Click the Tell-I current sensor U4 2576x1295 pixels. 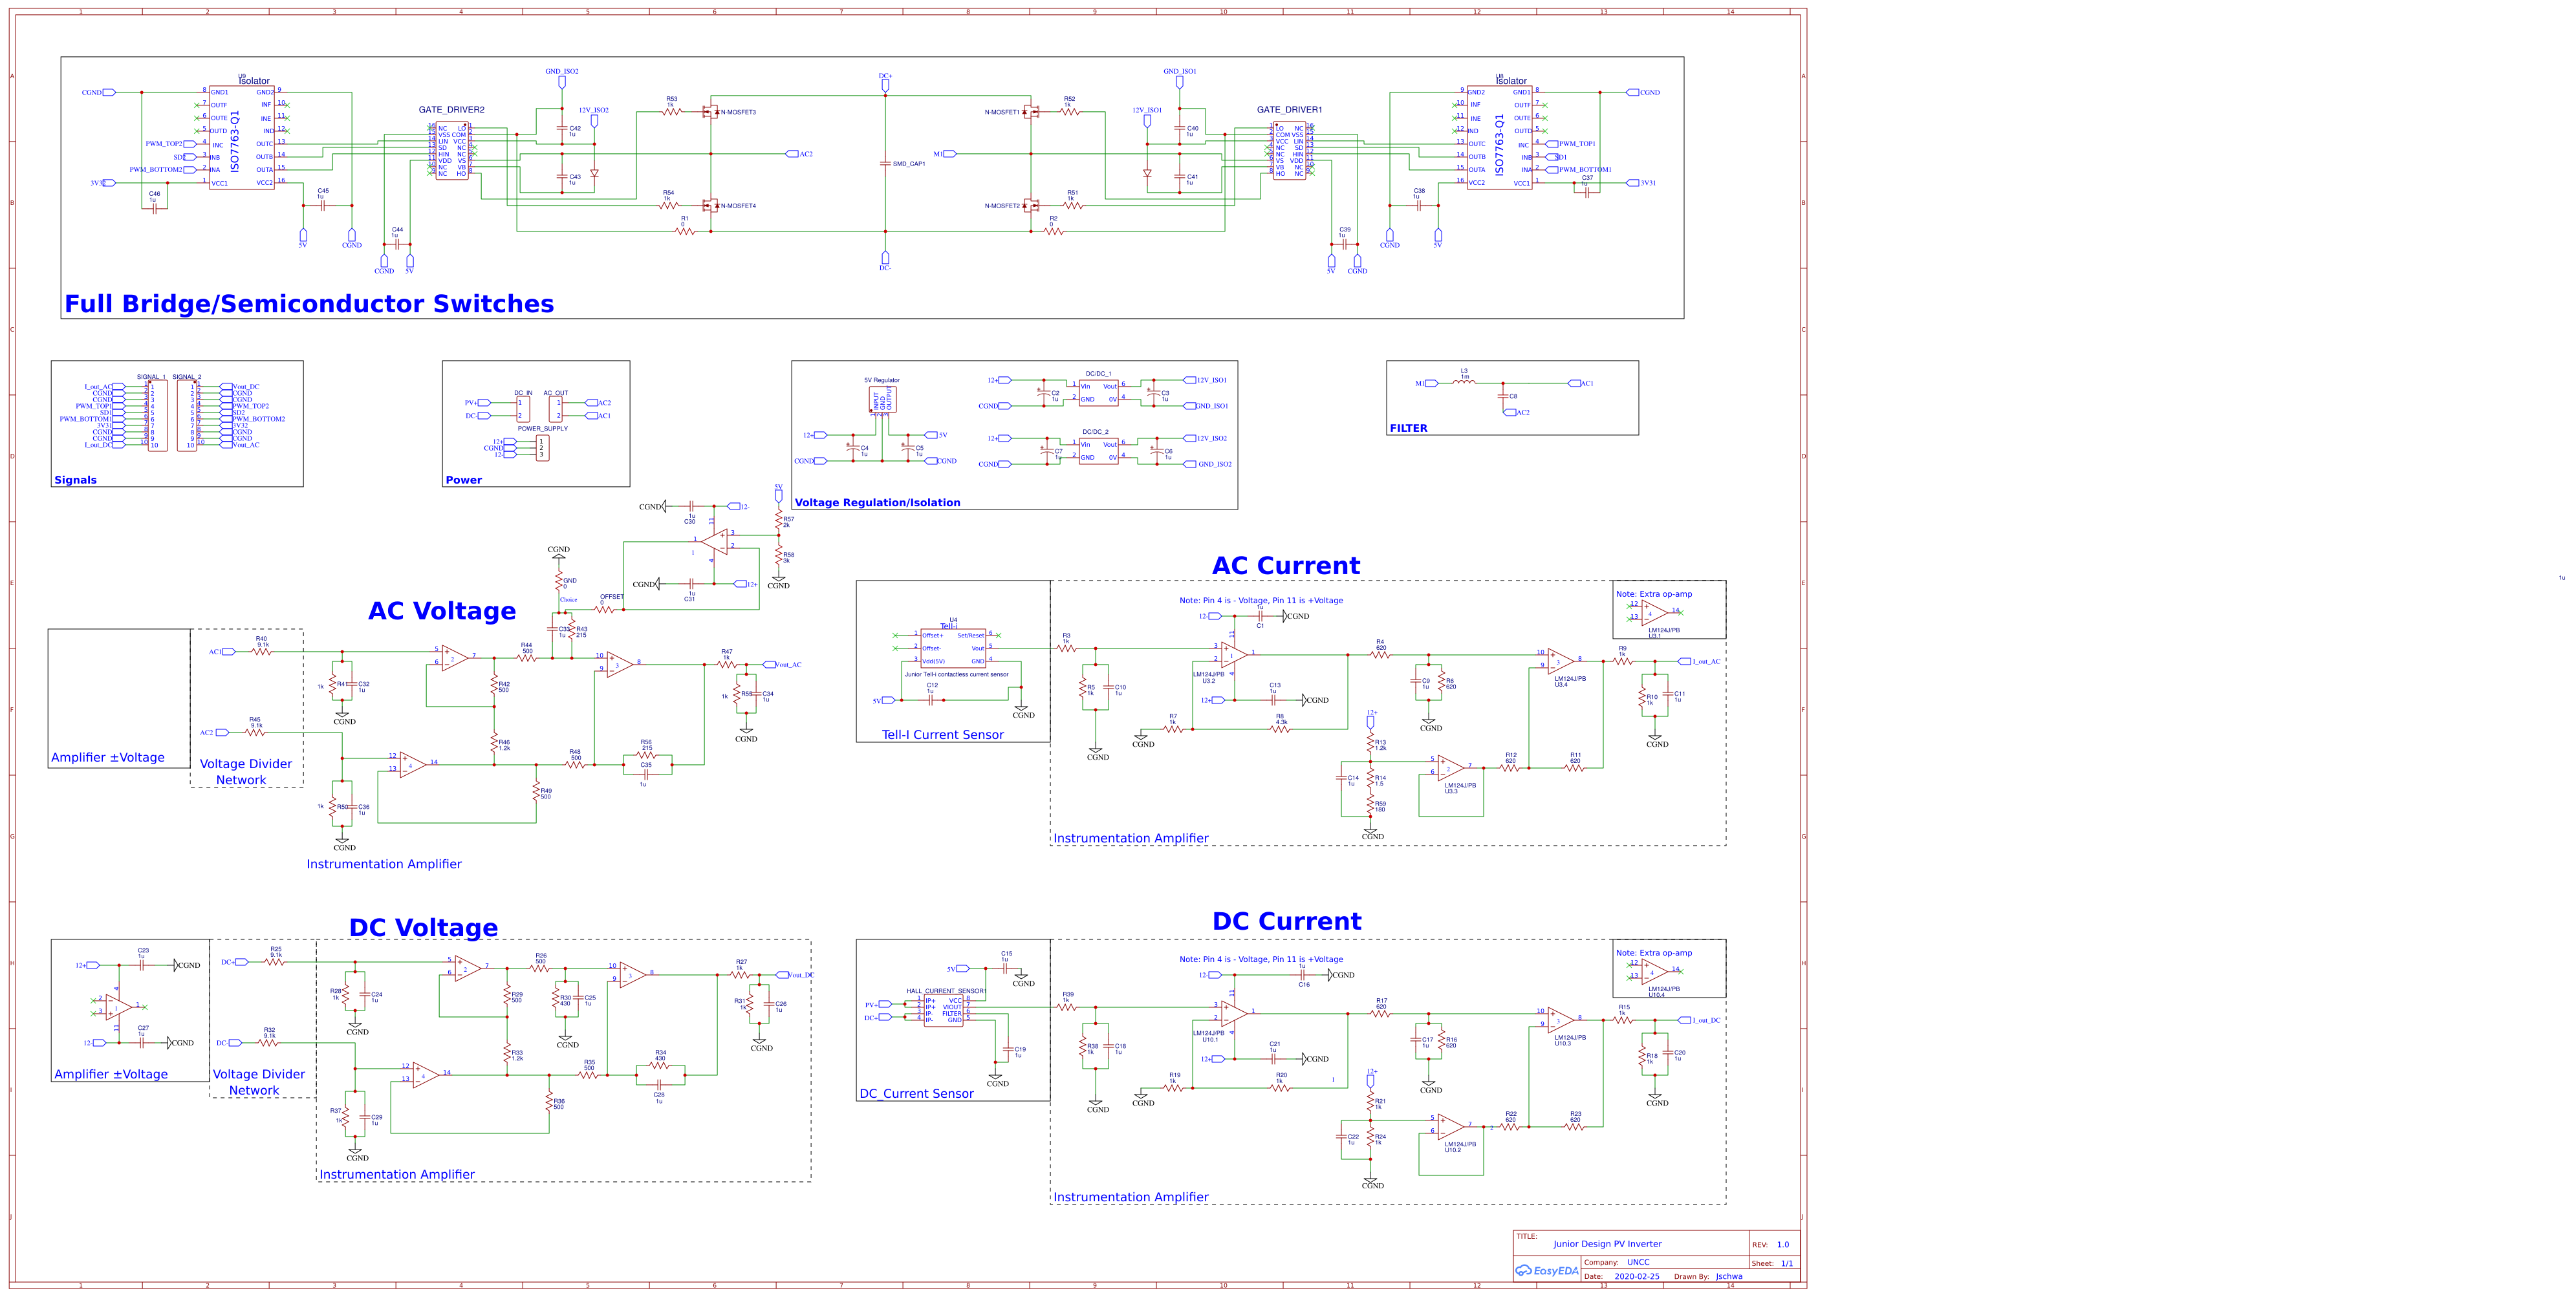[x=953, y=648]
